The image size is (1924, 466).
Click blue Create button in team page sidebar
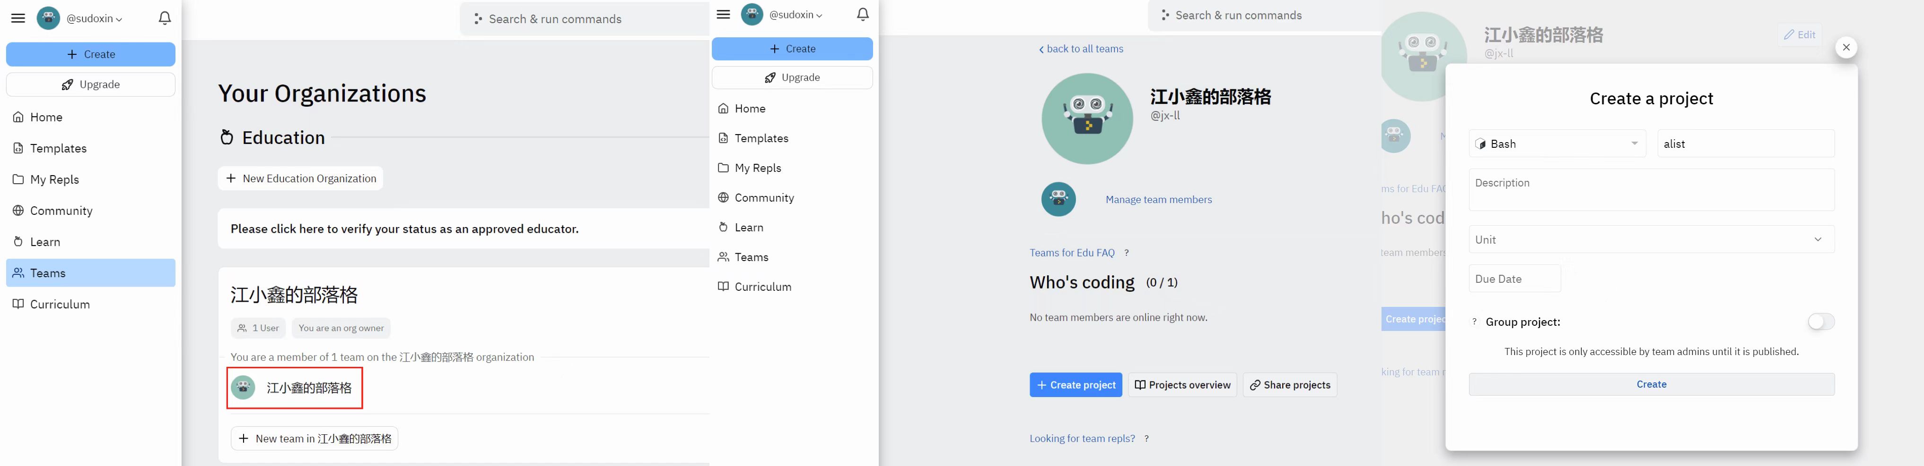(793, 49)
